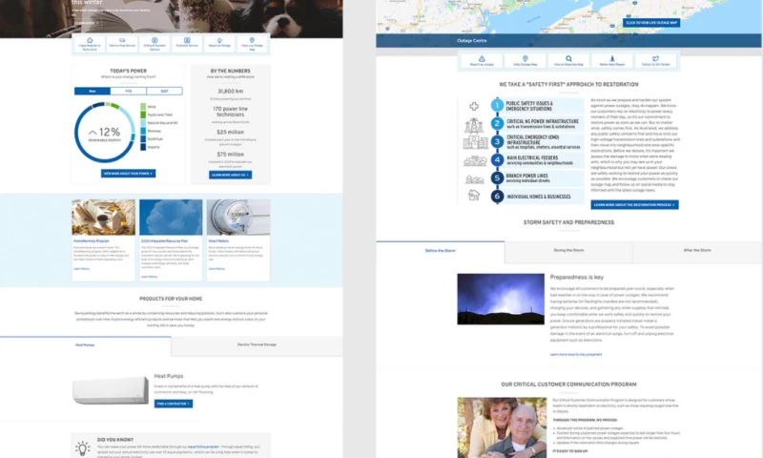
Task: Open the After the Storm tab
Action: pyautogui.click(x=697, y=251)
